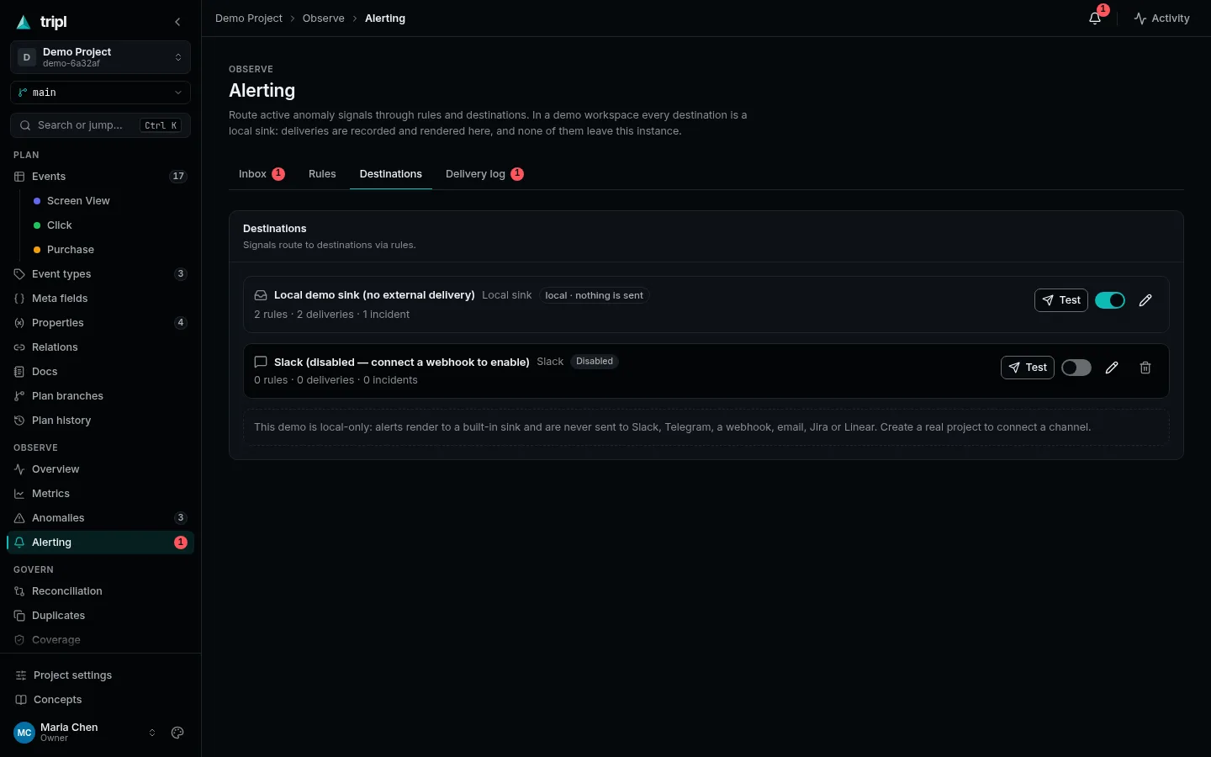Go to Meta fields
This screenshot has height=757, width=1211.
click(100, 299)
